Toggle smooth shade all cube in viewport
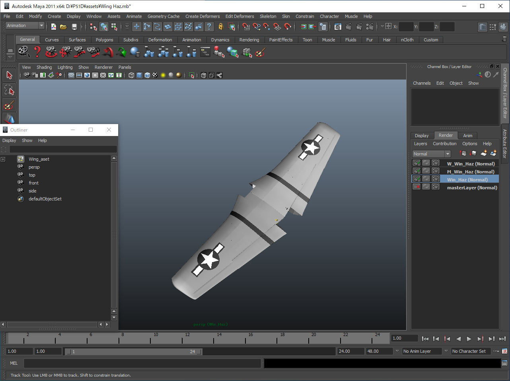Screen dimensions: 510x381 coord(139,75)
